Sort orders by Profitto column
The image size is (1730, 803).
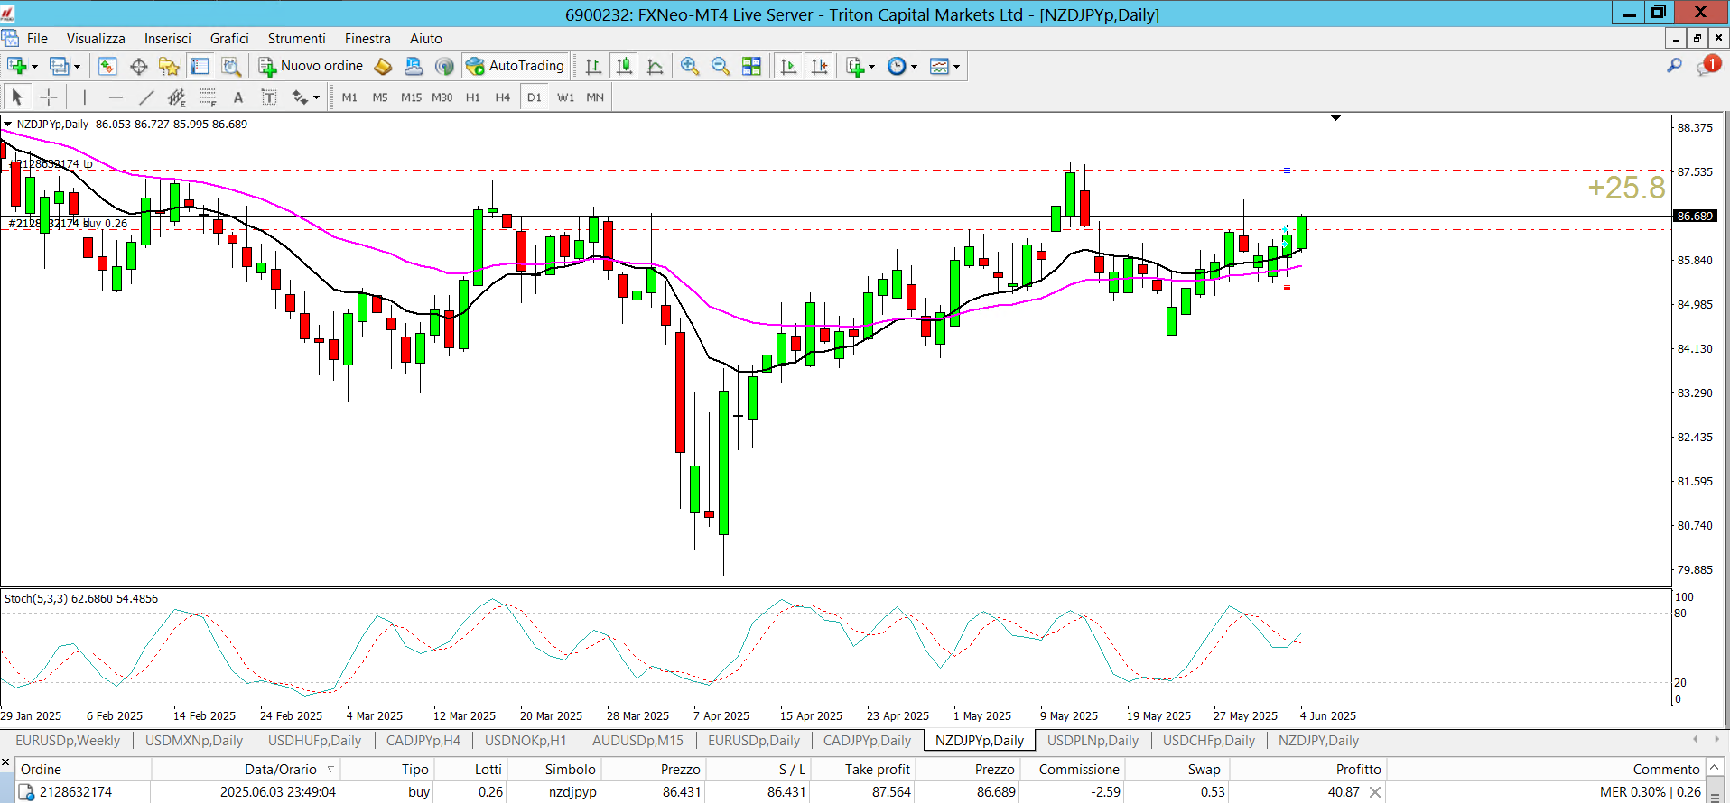1358,769
